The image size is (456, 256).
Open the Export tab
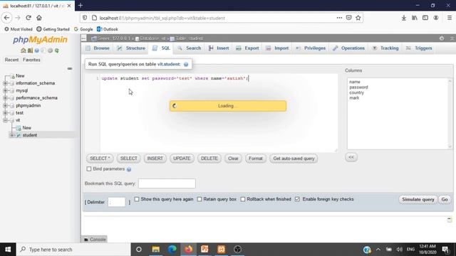point(247,48)
